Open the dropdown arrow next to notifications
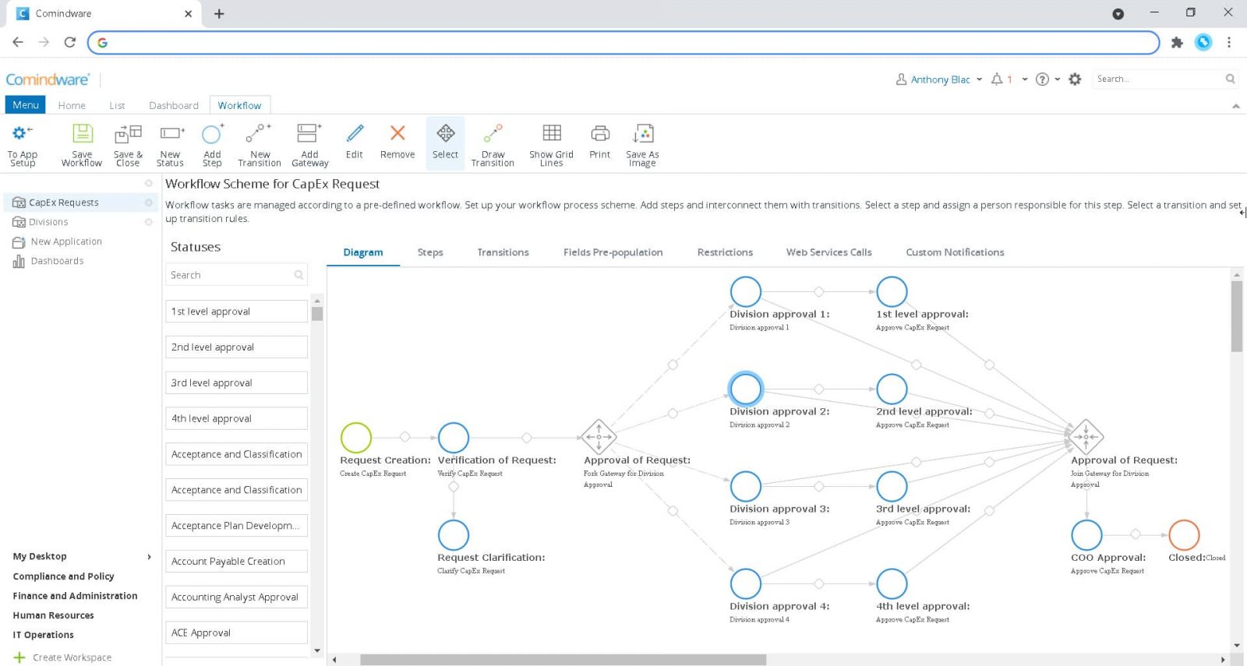 [x=1025, y=79]
